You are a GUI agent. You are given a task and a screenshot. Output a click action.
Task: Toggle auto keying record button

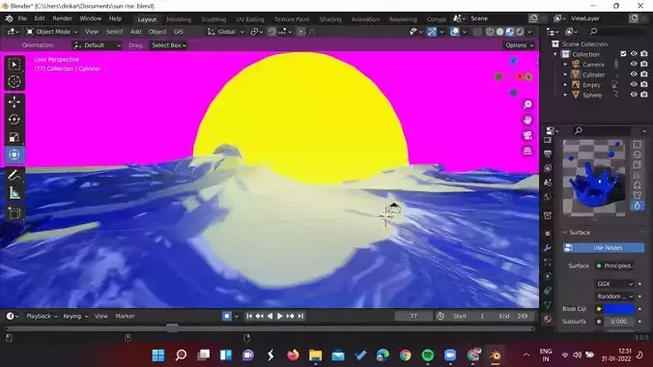coord(227,316)
